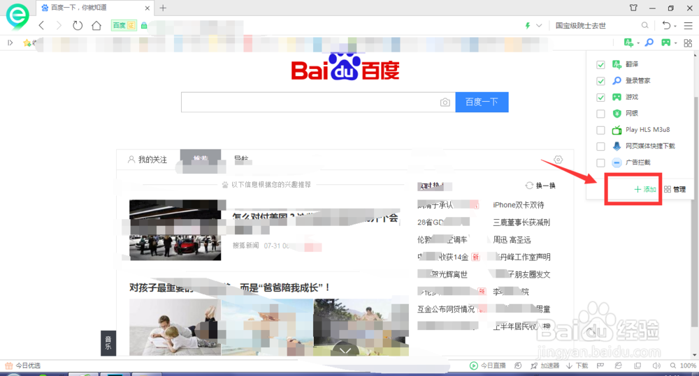Click the forward navigation arrow

59,25
